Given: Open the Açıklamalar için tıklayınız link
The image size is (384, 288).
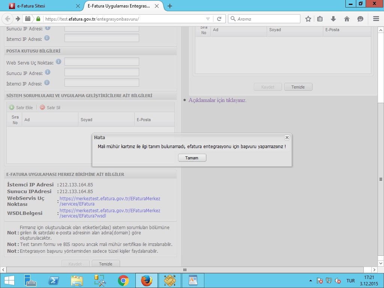Looking at the screenshot, I should point(217,100).
